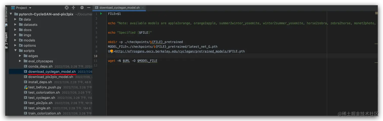
Task: Click the $URL variable on line 11
Action: click(x=126, y=61)
